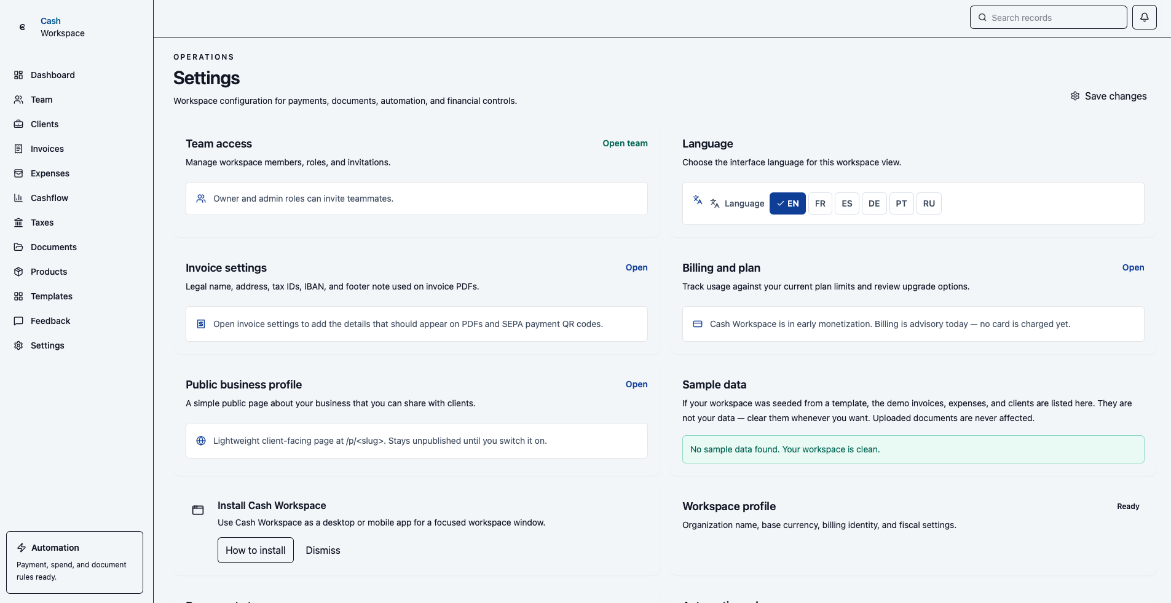Dismiss the Install Cash Workspace prompt

323,550
